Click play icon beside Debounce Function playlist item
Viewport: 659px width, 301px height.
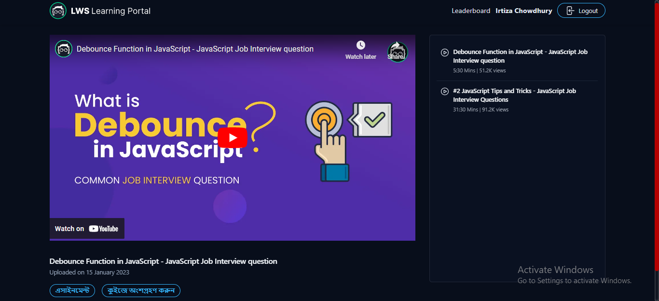[x=445, y=52]
